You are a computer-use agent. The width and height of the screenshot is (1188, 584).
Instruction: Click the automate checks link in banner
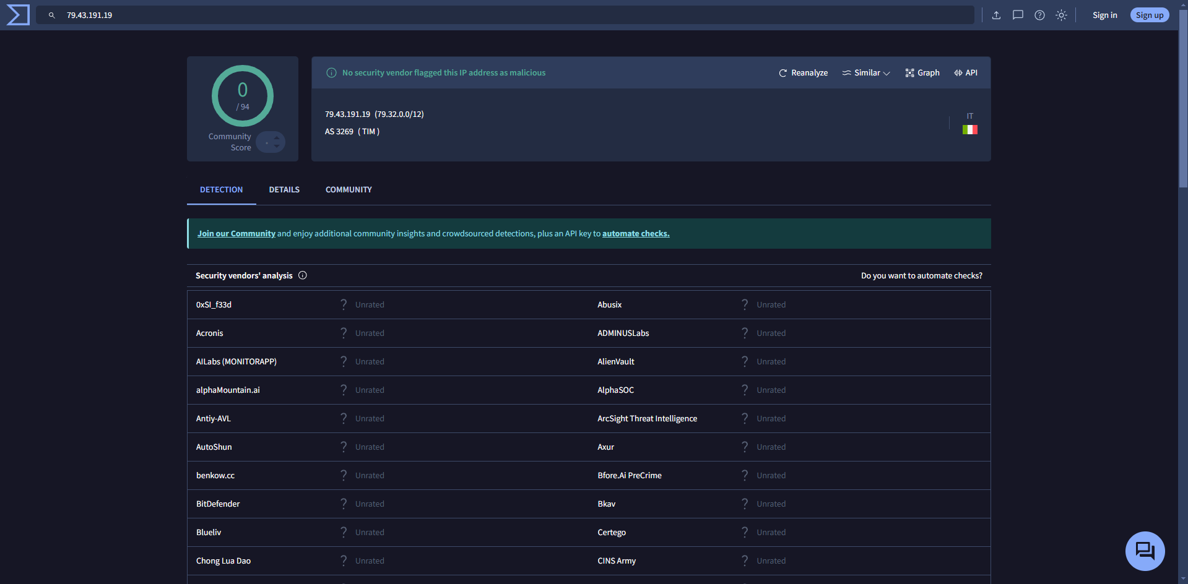coord(636,234)
